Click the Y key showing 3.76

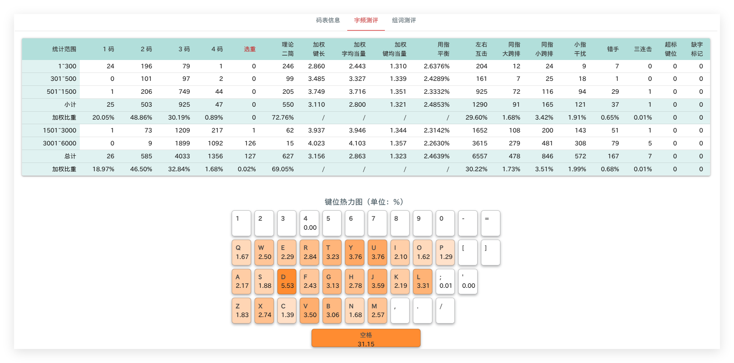click(x=355, y=253)
